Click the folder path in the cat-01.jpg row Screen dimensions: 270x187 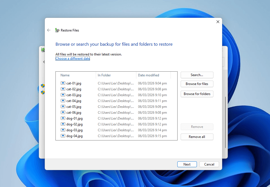[x=116, y=83]
